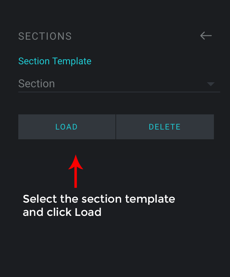The width and height of the screenshot is (230, 277).
Task: Go back using the arrow icon
Action: tap(206, 36)
